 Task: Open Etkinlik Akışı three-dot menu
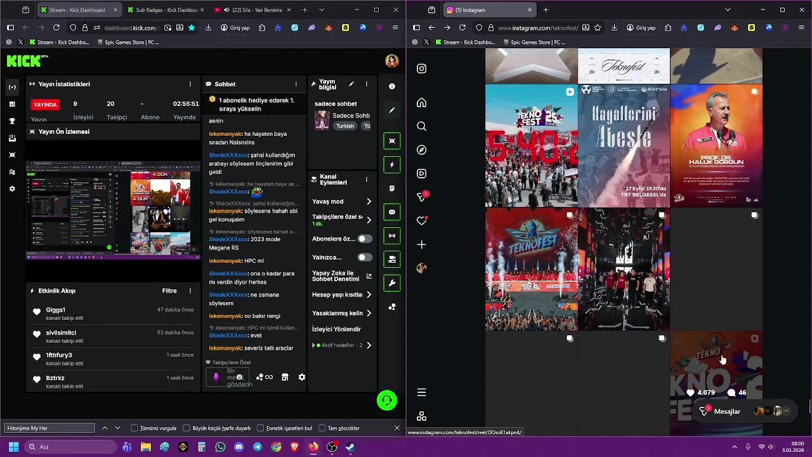(190, 291)
